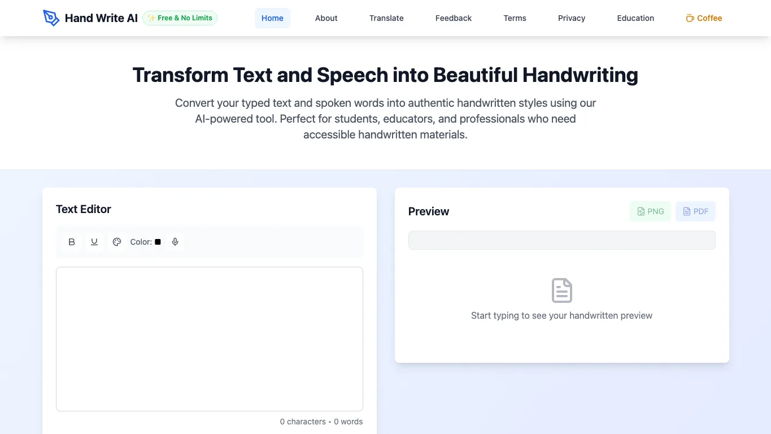Click 'Start typing to see your handwritten preview'
The image size is (771, 434).
[562, 315]
